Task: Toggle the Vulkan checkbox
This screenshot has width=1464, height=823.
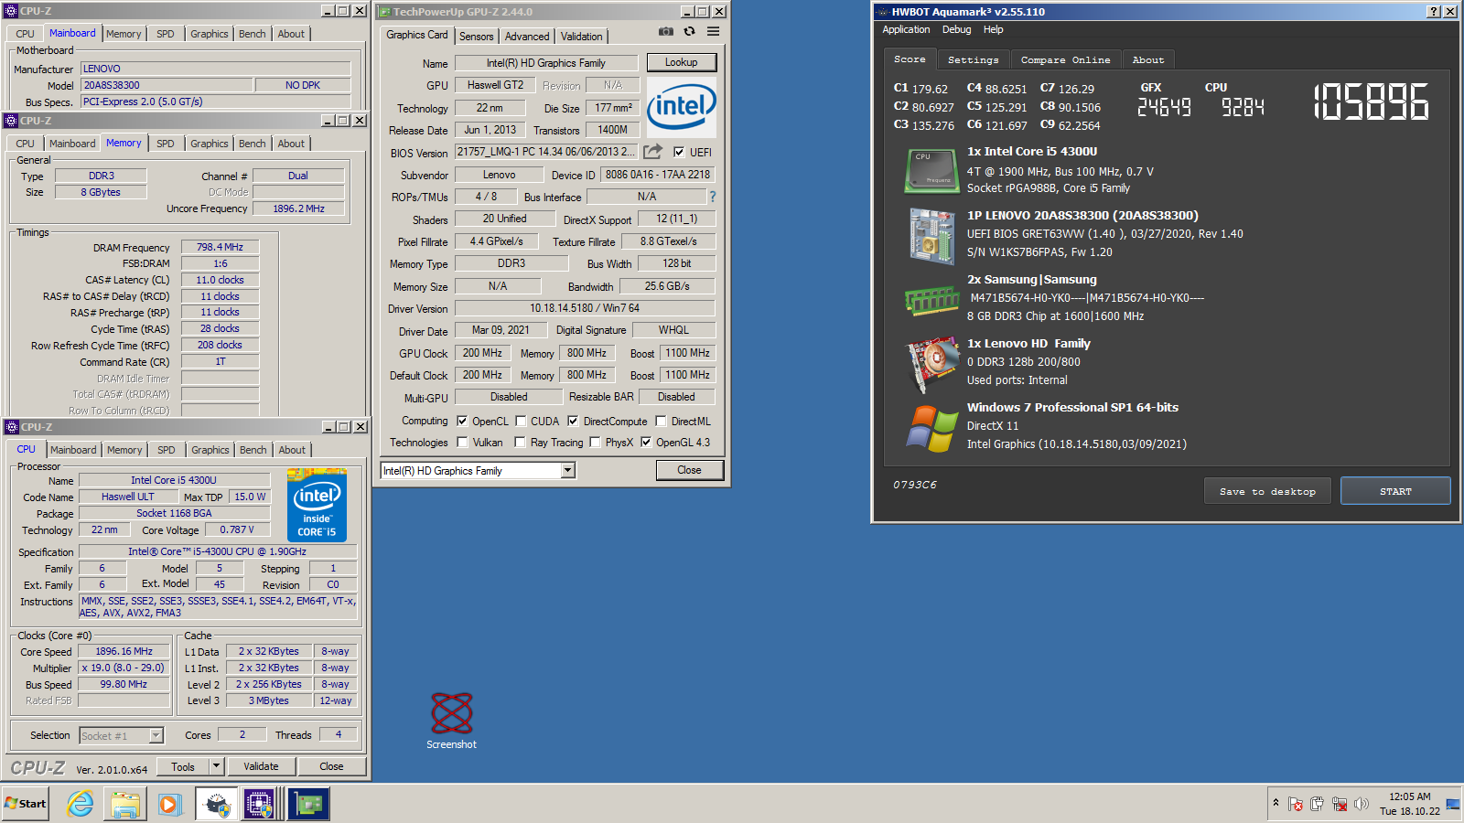Action: pos(462,443)
